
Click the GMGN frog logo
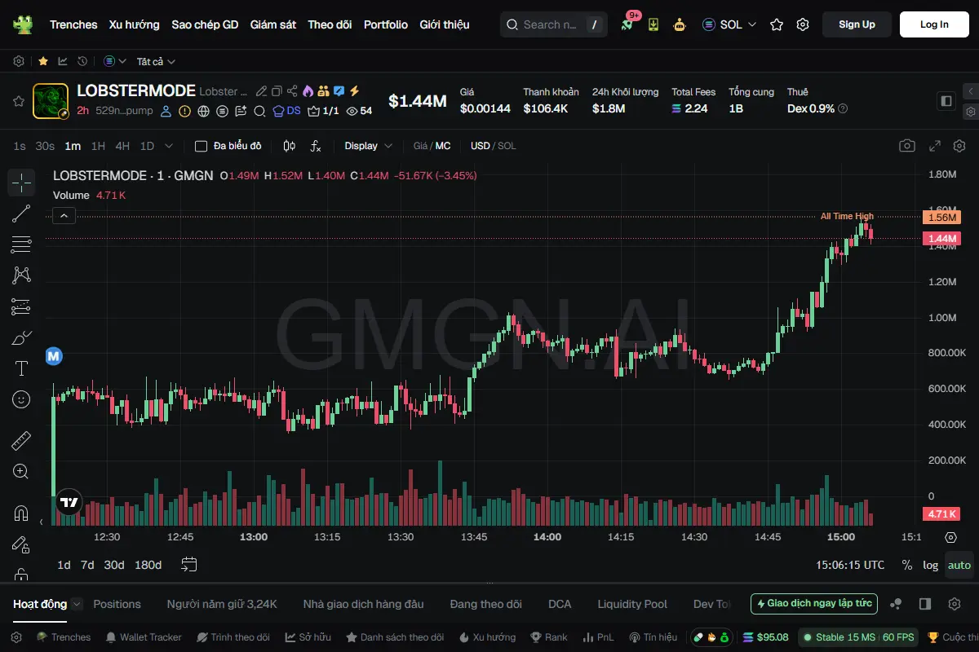pyautogui.click(x=22, y=24)
